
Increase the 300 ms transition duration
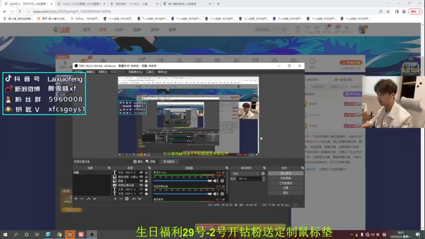click(x=263, y=178)
